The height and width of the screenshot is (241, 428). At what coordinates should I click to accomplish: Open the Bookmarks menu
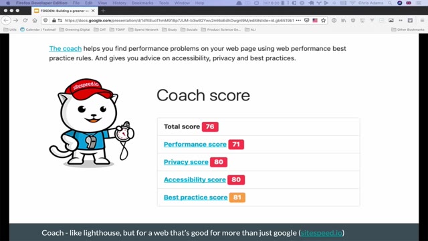(142, 3)
